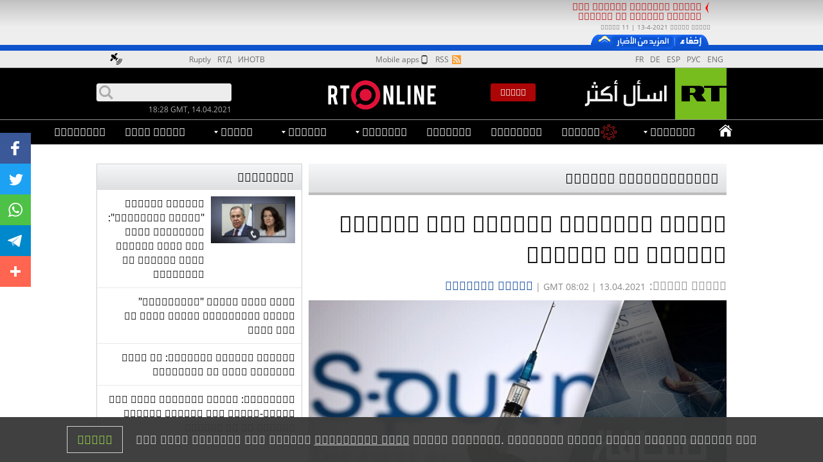Image resolution: width=823 pixels, height=462 pixels.
Task: Hide the breaking news bar via إخفاء
Action: tap(691, 41)
